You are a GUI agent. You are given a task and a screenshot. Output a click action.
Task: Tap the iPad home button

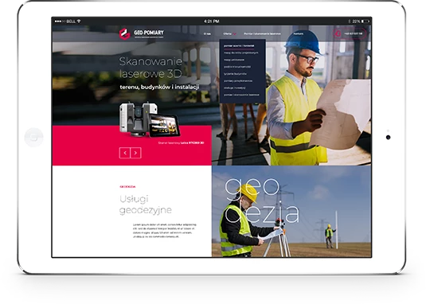coord(33,138)
